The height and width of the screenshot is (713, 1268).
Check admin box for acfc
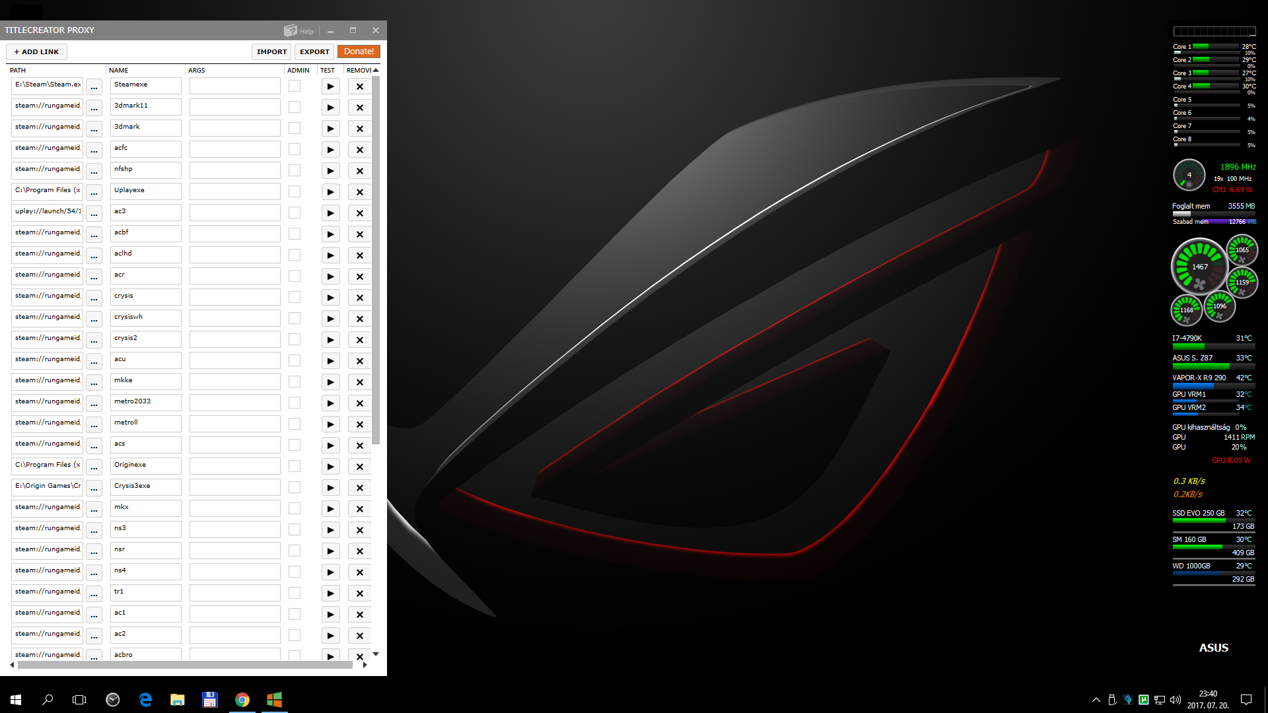(295, 149)
